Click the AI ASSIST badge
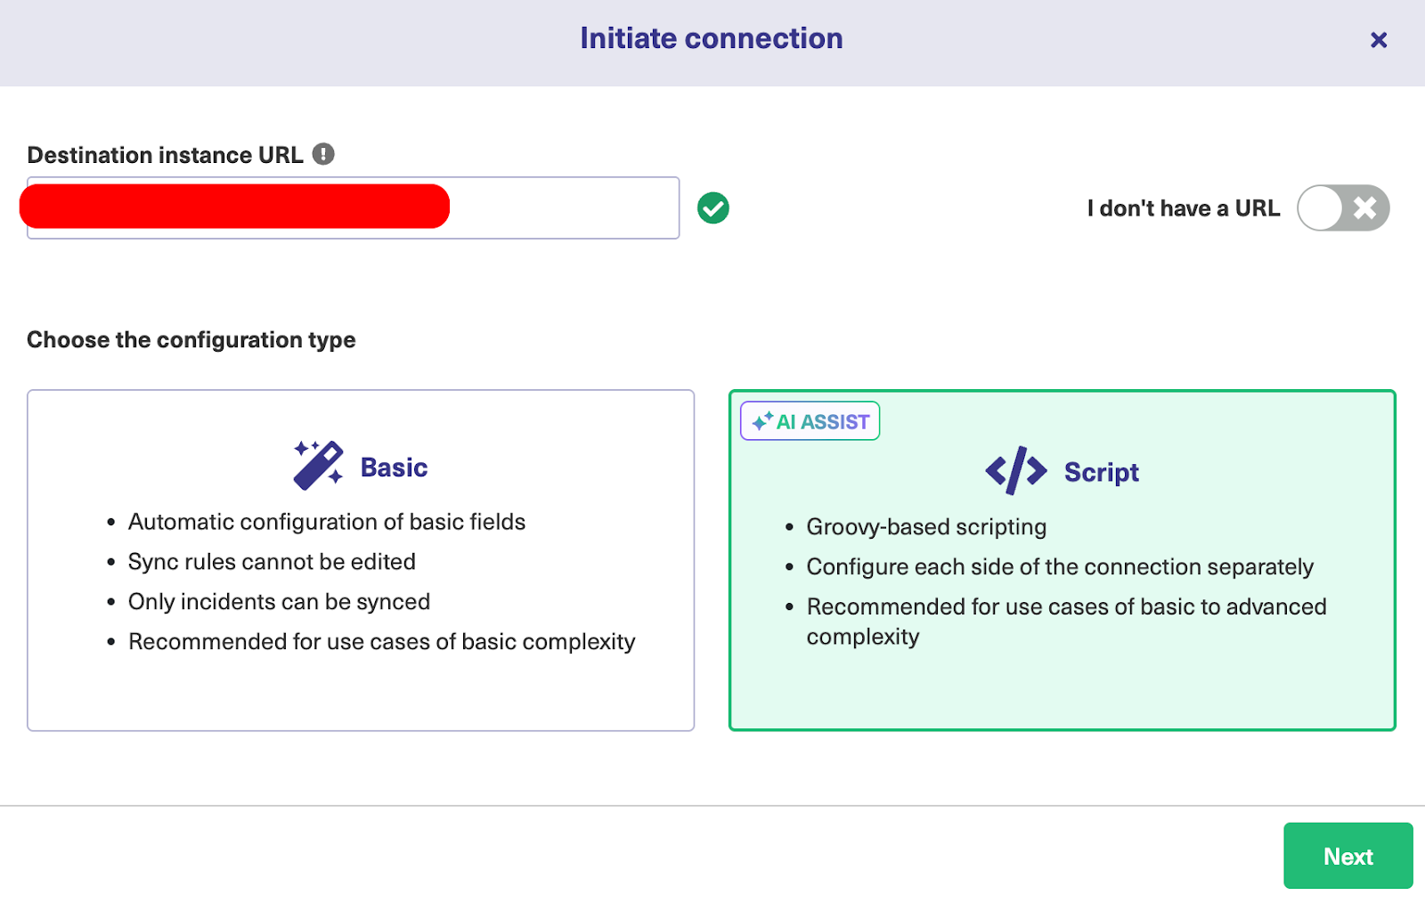 (x=810, y=421)
